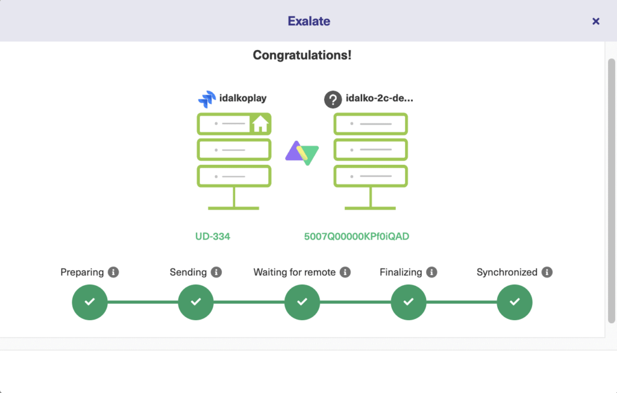Click the Finalizing checkmark circle
617x393 pixels.
tap(409, 302)
